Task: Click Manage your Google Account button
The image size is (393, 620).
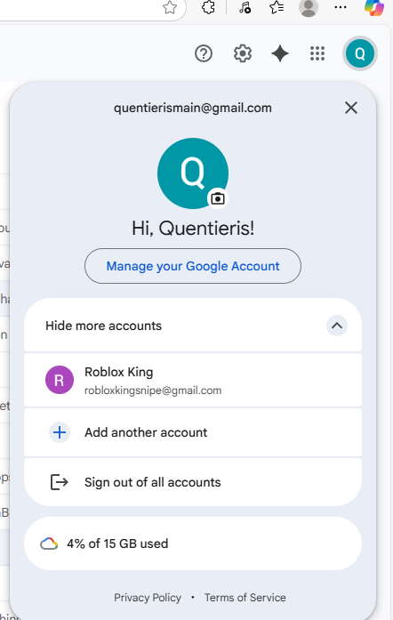Action: 193,266
